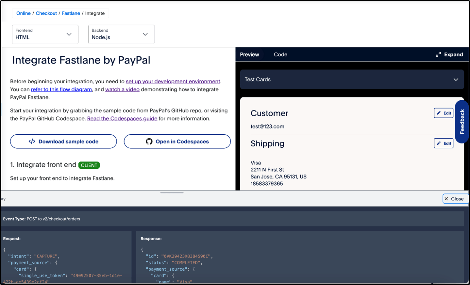470x285 pixels.
Task: Open the refer to this flow diagram link
Action: pos(61,90)
